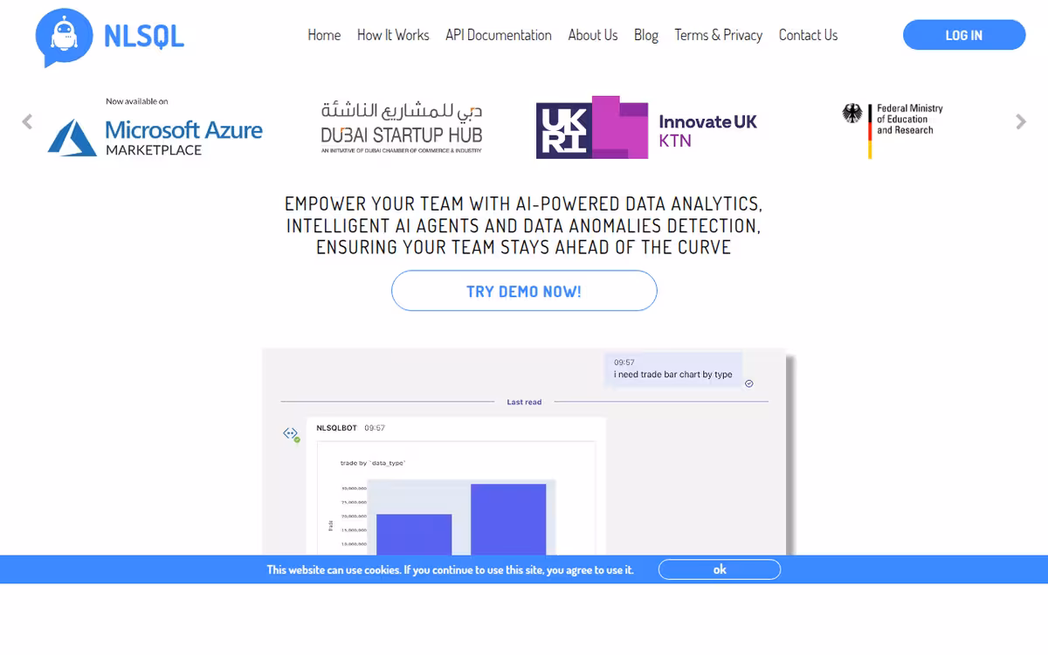Image resolution: width=1048 pixels, height=655 pixels.
Task: Go to Contact Us page
Action: point(808,35)
